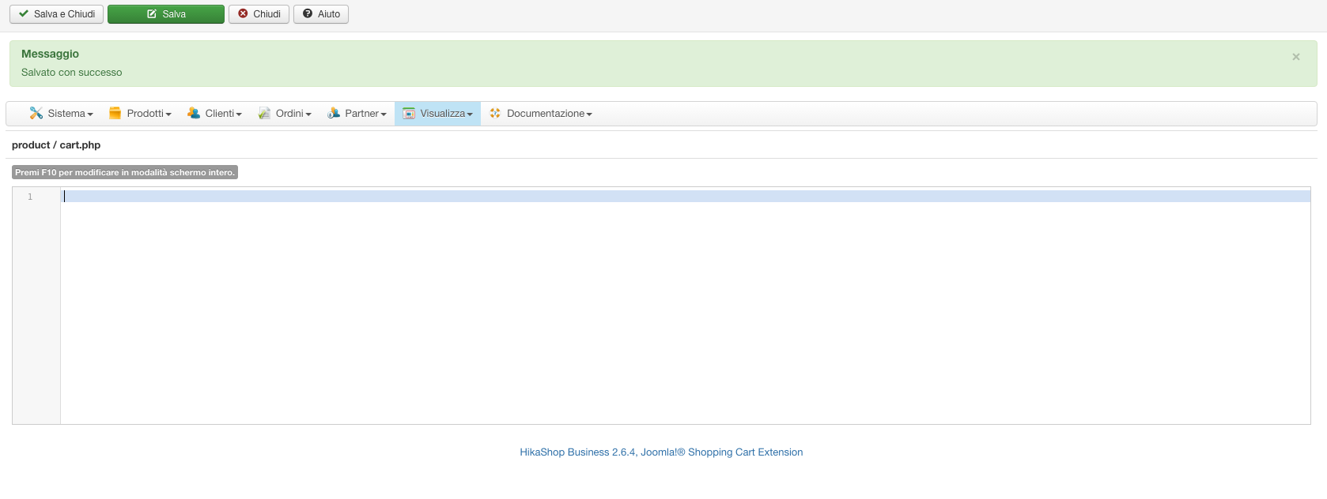
Task: Click the Documentazione Joomla icon
Action: point(495,113)
